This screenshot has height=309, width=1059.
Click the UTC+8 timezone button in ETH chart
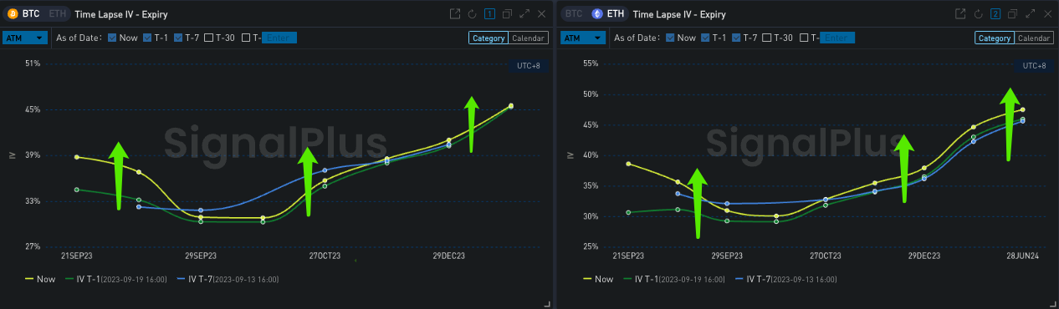tap(1035, 66)
